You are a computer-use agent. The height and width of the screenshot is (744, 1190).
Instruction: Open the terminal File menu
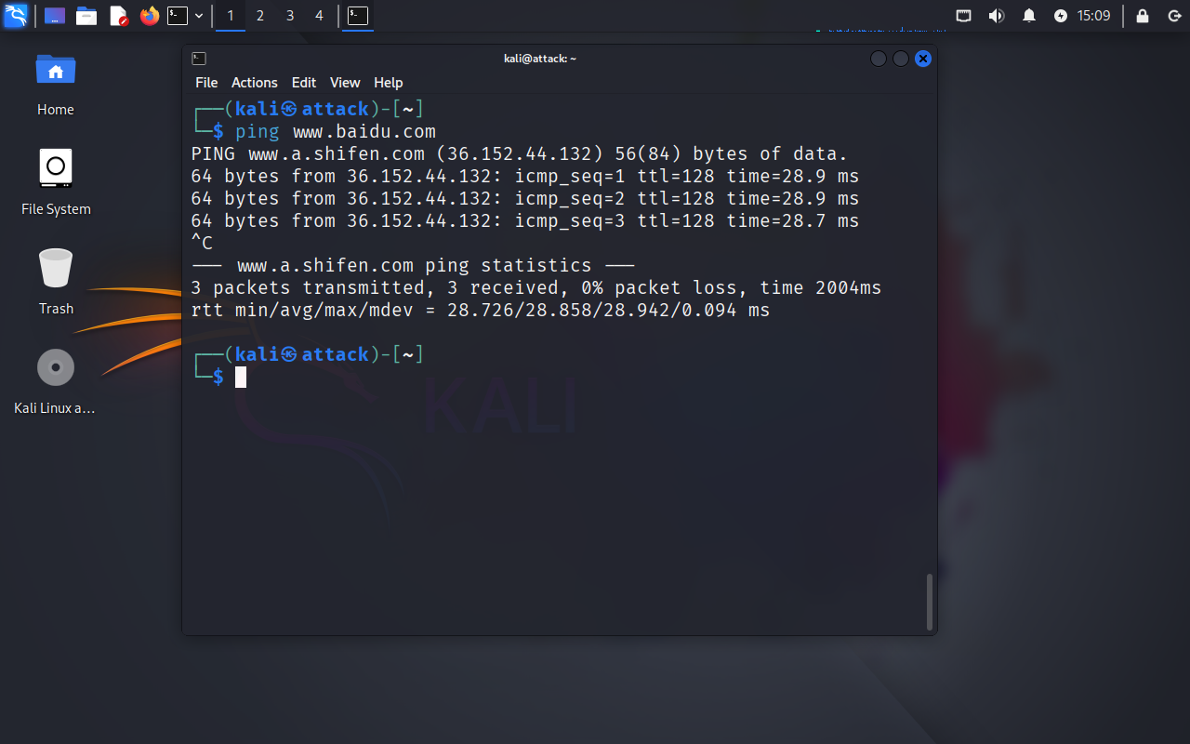tap(206, 83)
